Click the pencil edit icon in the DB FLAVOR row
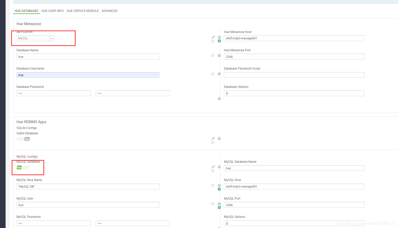 pos(213,37)
